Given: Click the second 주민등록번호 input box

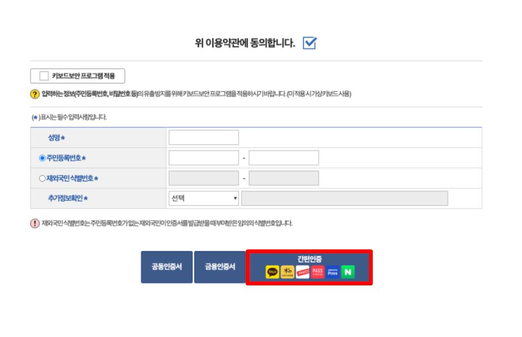Looking at the screenshot, I should click(284, 157).
